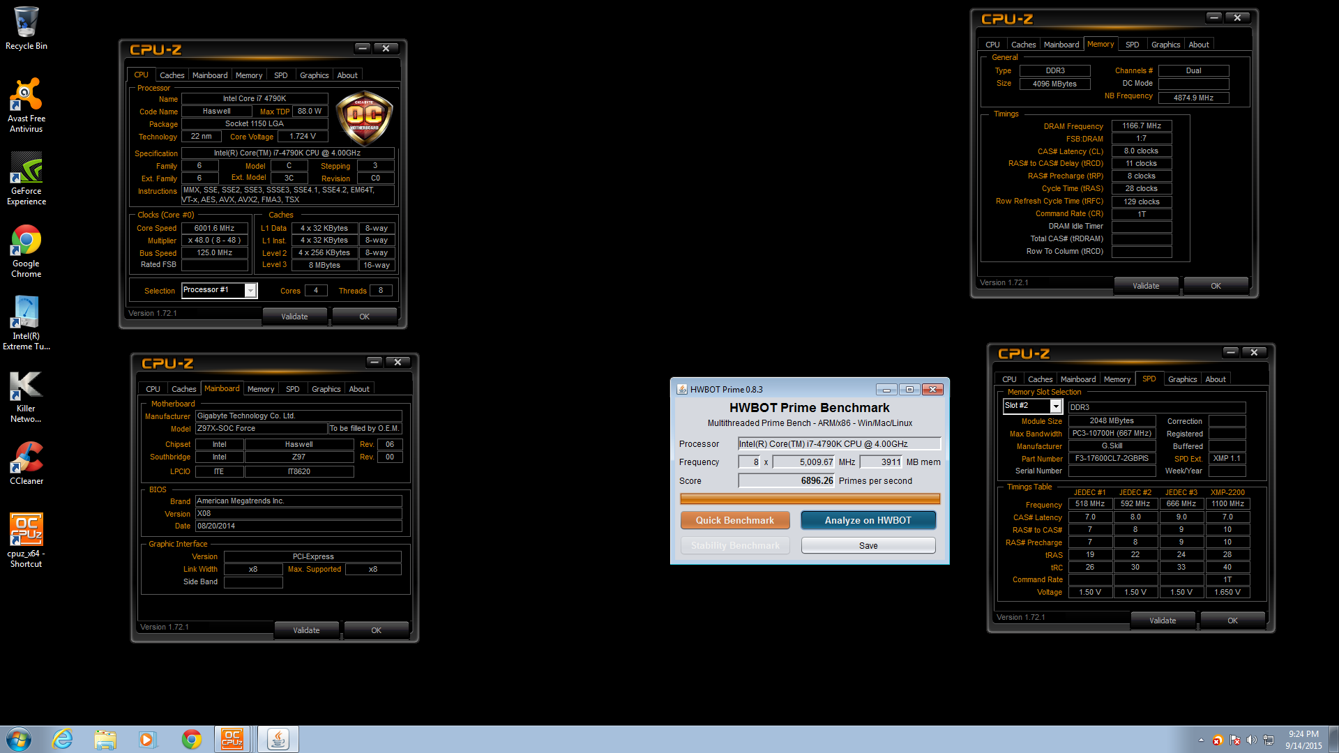Image resolution: width=1339 pixels, height=753 pixels.
Task: Open Killer Network desktop icon
Action: pos(27,396)
